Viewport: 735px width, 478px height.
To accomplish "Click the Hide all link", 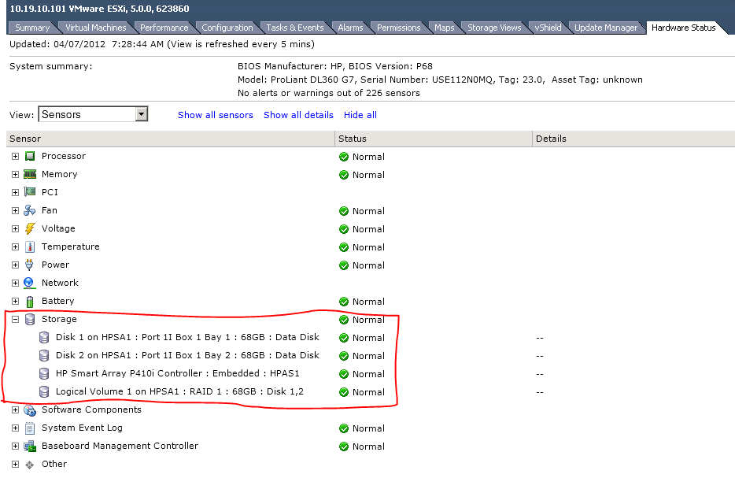I will click(x=360, y=114).
